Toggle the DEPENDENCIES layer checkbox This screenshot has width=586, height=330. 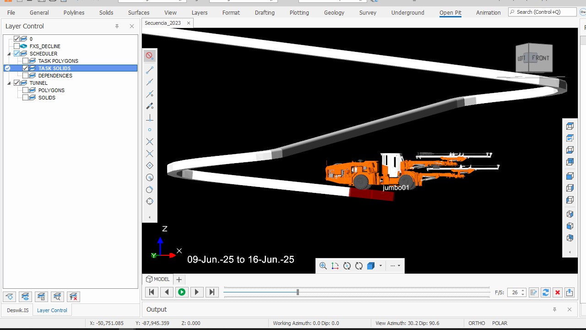click(26, 76)
